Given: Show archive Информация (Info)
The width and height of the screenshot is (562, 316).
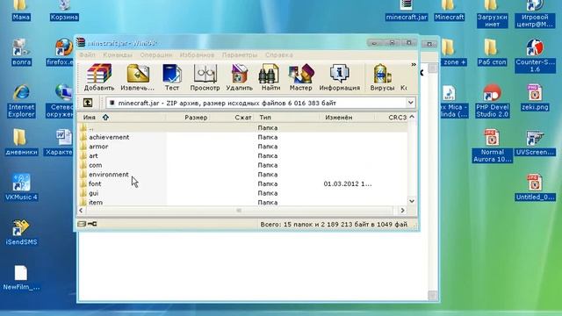Looking at the screenshot, I should click(340, 77).
